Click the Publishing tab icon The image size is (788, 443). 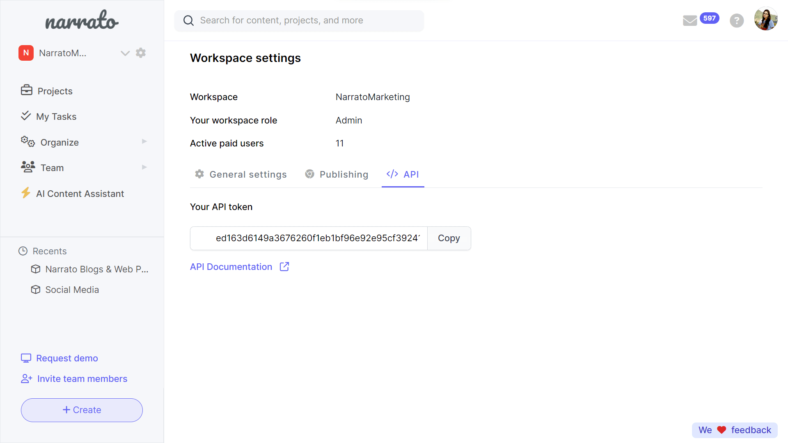[310, 174]
